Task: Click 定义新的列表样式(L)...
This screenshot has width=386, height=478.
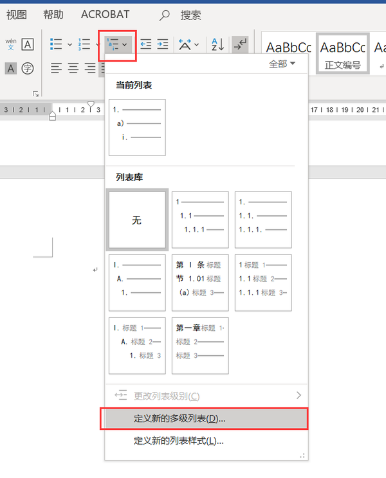Action: [207, 441]
